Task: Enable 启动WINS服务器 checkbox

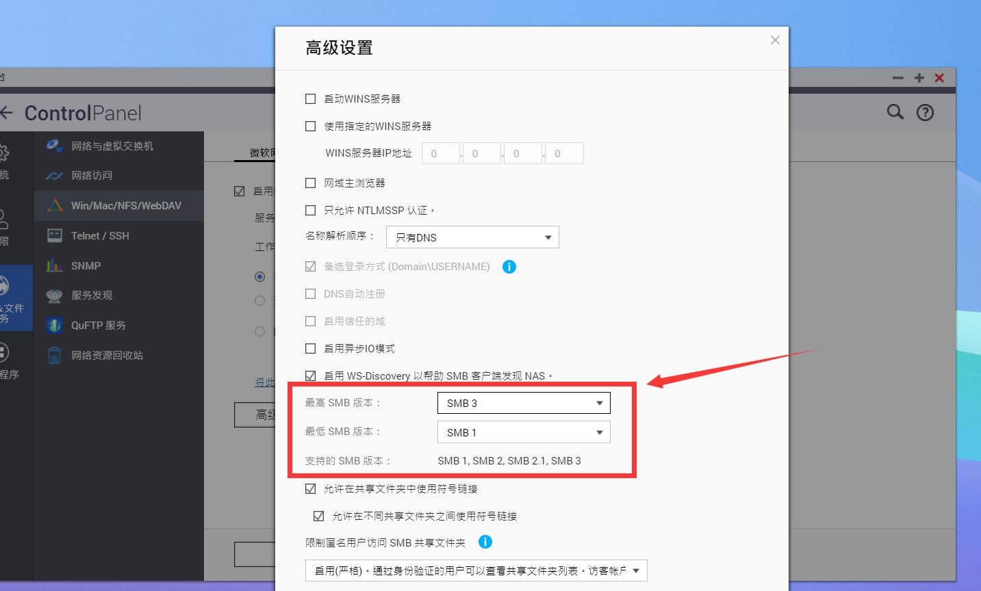Action: tap(310, 98)
